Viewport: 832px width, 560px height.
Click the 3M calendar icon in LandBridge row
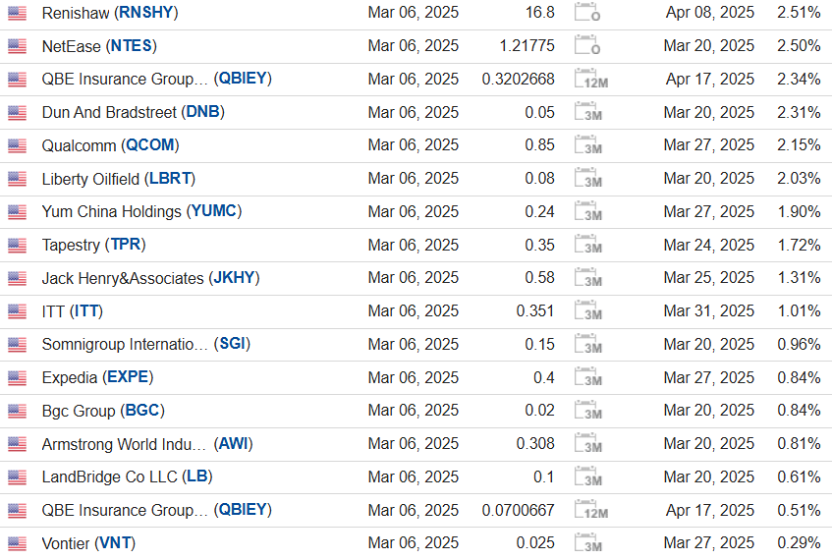pos(588,477)
